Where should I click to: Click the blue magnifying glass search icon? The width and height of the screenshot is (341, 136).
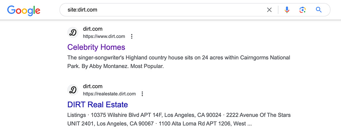point(319,10)
